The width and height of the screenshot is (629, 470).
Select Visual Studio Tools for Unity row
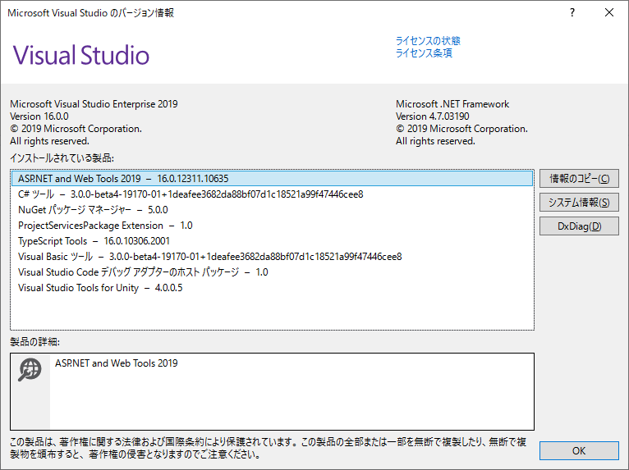(x=273, y=288)
